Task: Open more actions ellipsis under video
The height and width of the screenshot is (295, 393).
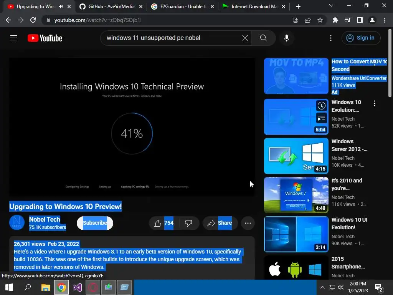Action: (248, 223)
